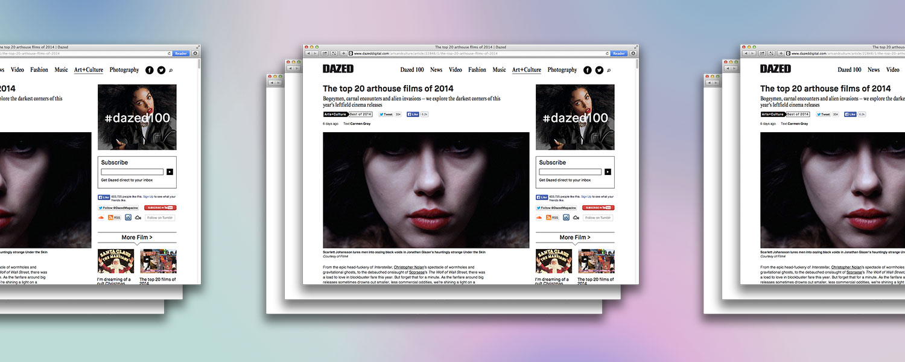This screenshot has width=905, height=362.
Task: Open the RSS feed in left window sidebar
Action: (115, 218)
